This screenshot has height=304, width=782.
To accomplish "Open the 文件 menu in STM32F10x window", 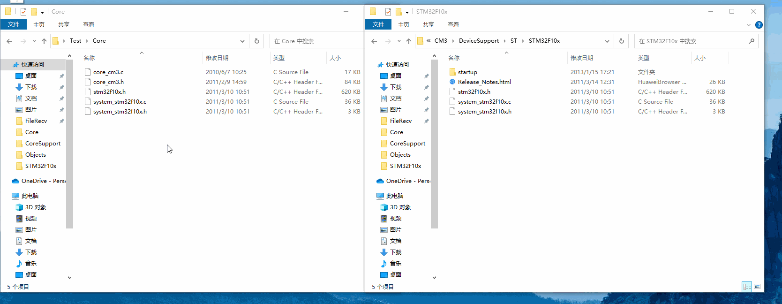I will click(378, 24).
